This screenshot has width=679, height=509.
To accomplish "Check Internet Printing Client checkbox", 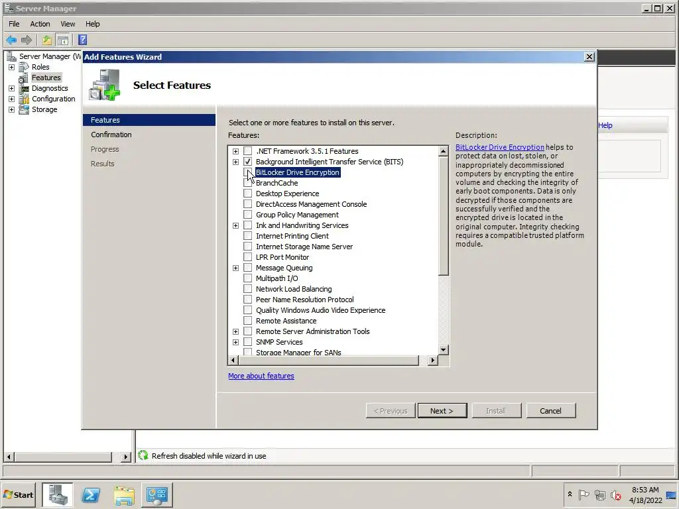I will coord(248,236).
